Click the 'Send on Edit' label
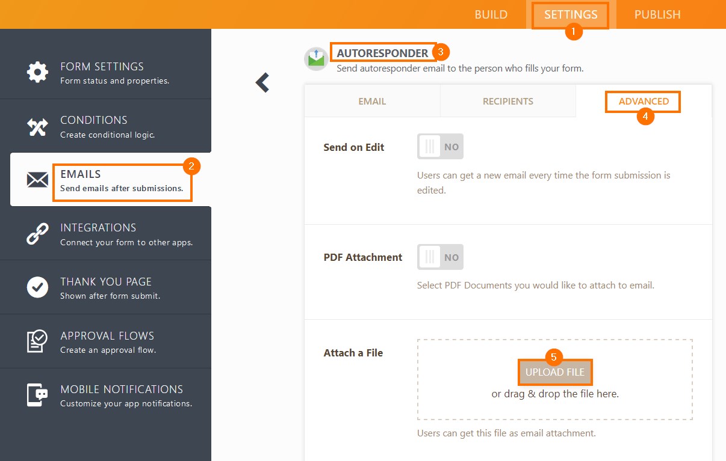 [354, 147]
